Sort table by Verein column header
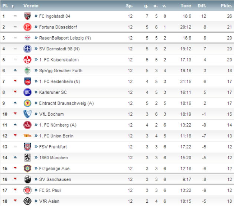Screen dimensions: 234x206 (30, 6)
